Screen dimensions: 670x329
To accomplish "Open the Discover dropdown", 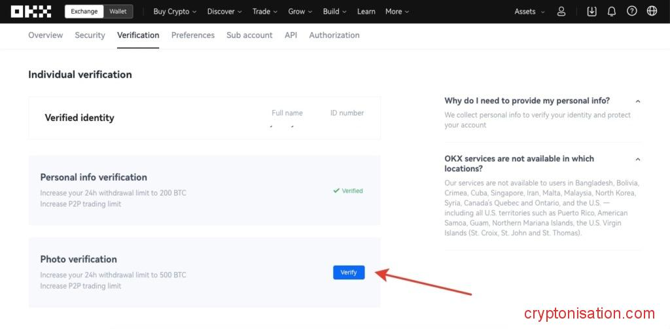I will point(224,11).
